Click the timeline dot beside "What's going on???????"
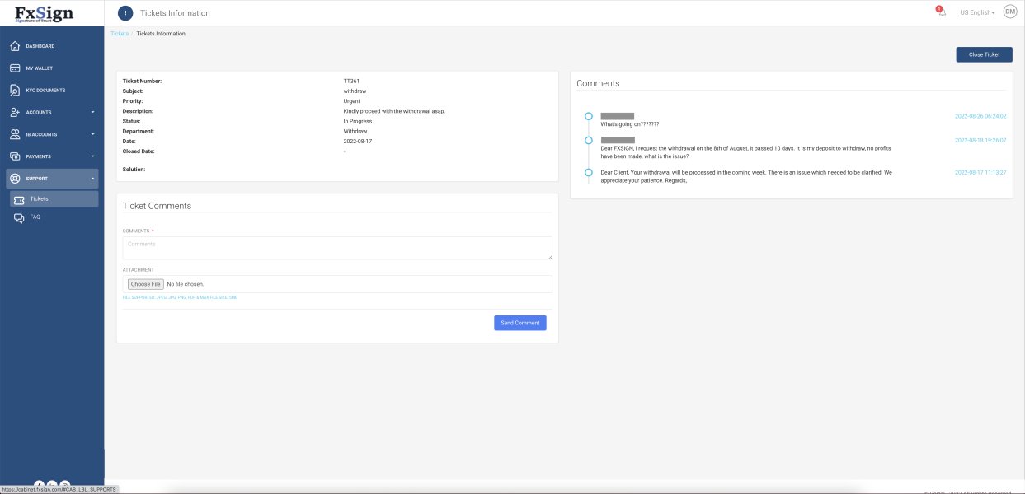Viewport: 1025px width, 494px height. pos(589,116)
